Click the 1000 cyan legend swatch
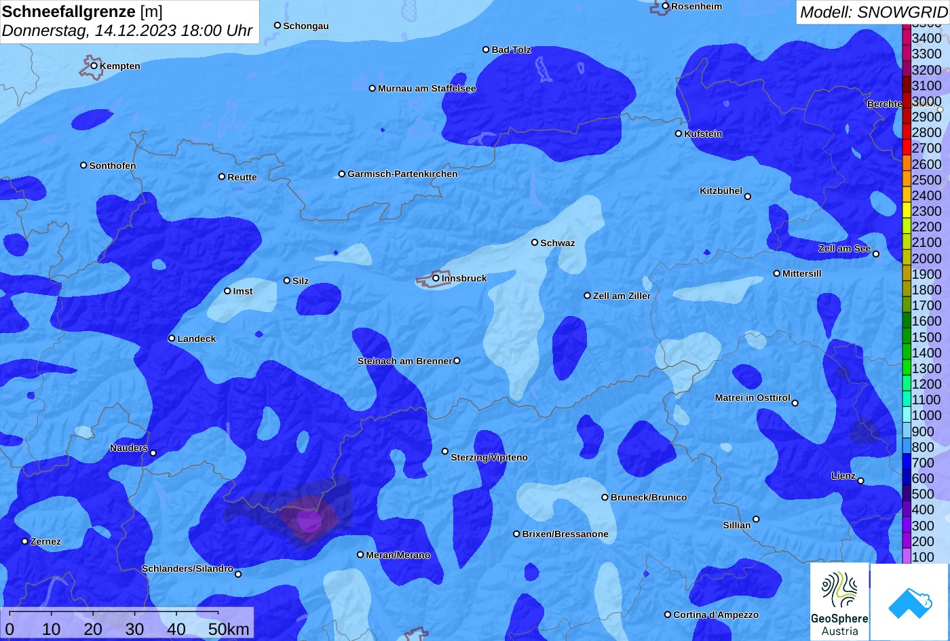Viewport: 950px width, 641px height. point(907,416)
